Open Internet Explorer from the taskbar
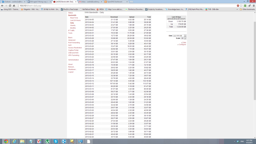This screenshot has height=144, width=256. [14, 141]
